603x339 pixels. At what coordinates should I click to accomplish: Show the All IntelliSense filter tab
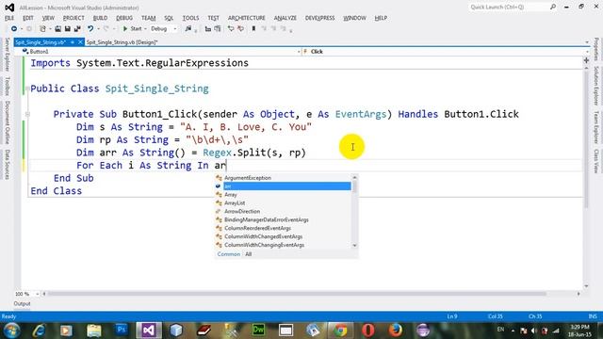249,254
